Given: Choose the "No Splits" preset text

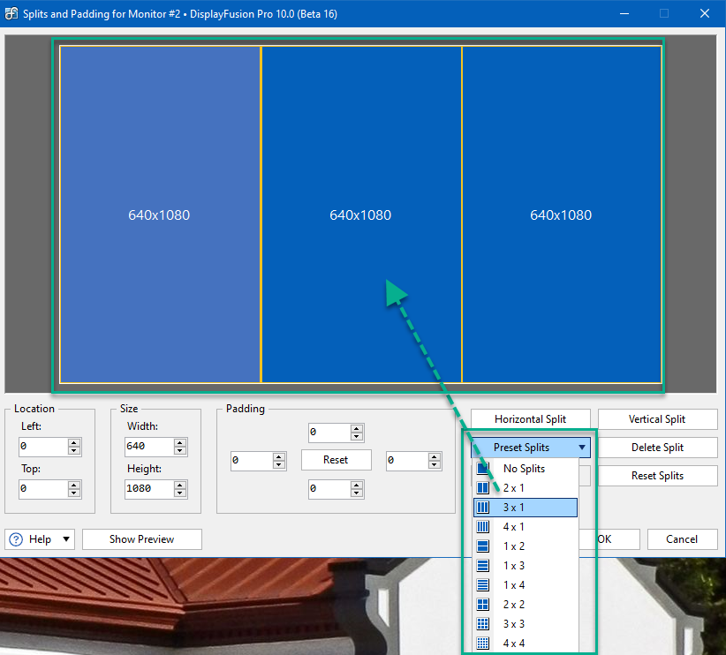Looking at the screenshot, I should (x=524, y=469).
